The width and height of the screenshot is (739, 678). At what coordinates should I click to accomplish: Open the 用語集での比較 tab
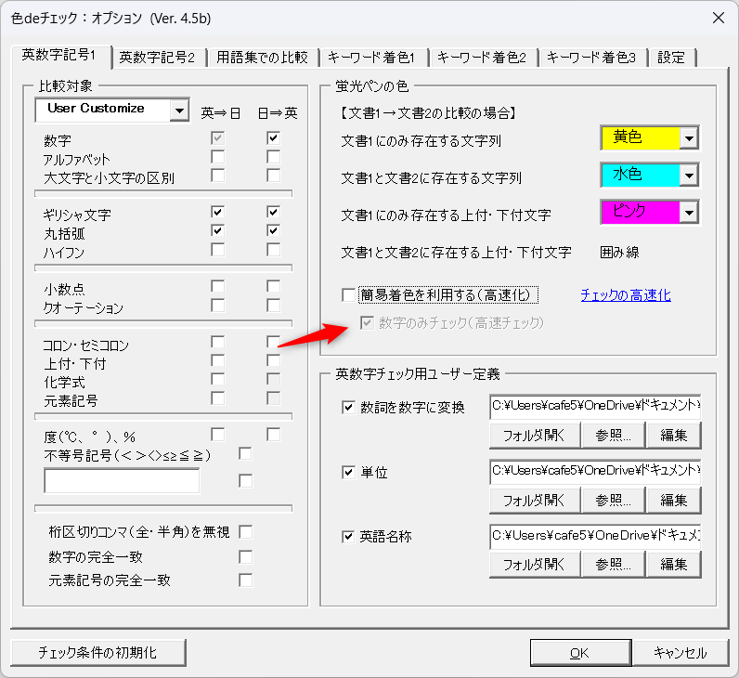[x=262, y=58]
